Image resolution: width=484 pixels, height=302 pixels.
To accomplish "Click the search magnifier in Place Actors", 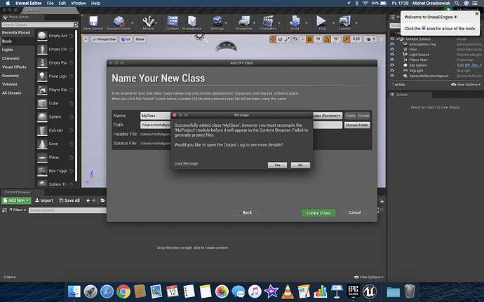I will click(x=75, y=25).
